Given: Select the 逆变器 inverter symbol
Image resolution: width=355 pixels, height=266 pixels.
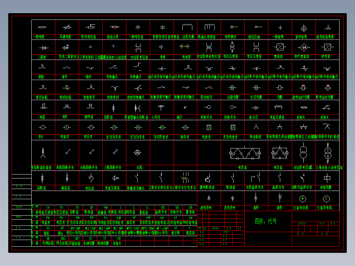Looking at the screenshot, I should 327,47.
